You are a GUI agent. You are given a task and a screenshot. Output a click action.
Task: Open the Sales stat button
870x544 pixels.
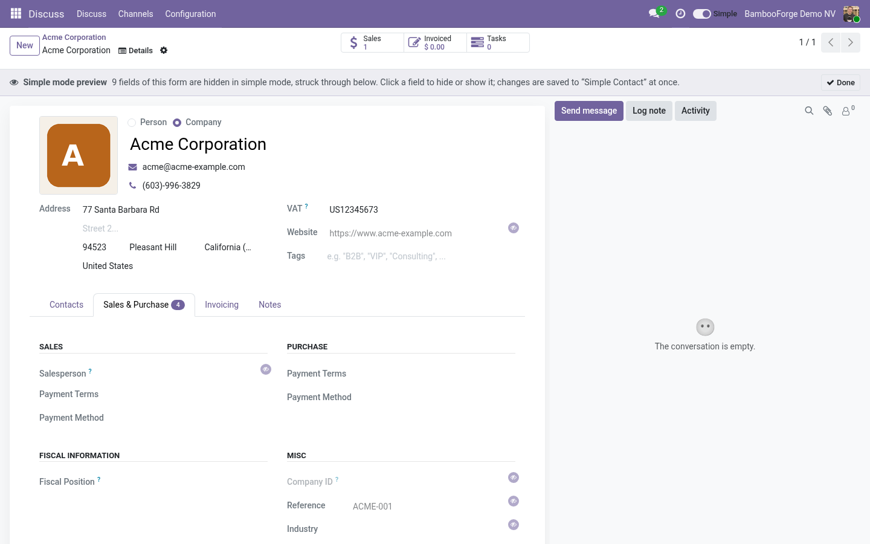pyautogui.click(x=372, y=42)
